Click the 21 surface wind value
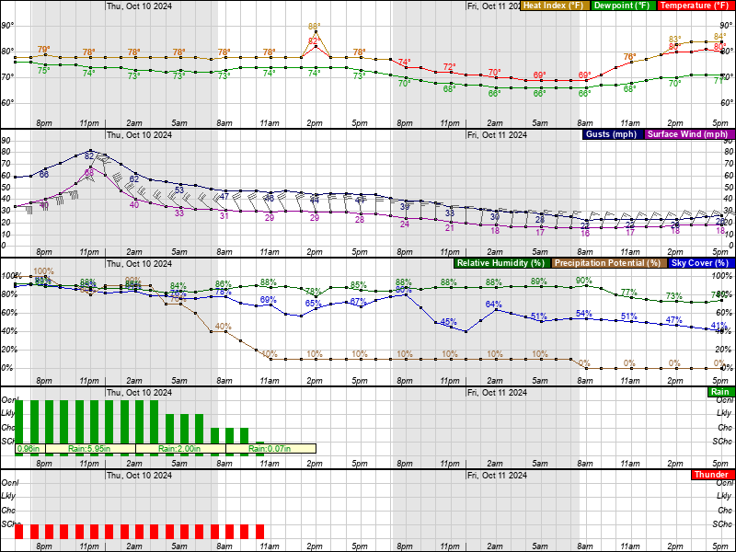Image resolution: width=736 pixels, height=552 pixels. click(450, 228)
